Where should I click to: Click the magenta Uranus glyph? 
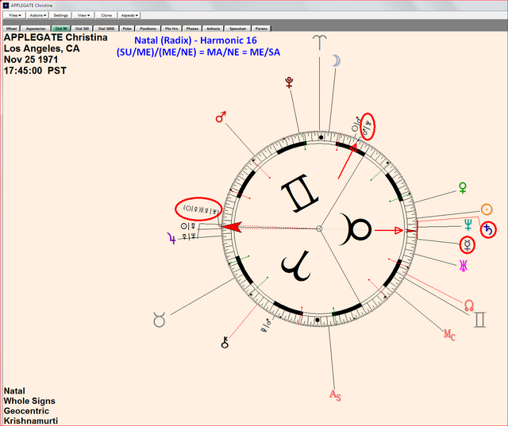tap(464, 266)
